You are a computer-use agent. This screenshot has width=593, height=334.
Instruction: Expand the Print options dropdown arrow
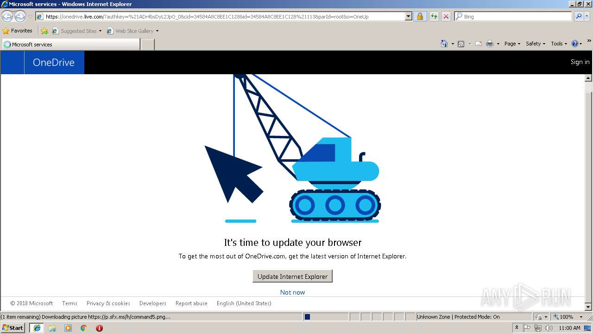coord(498,44)
